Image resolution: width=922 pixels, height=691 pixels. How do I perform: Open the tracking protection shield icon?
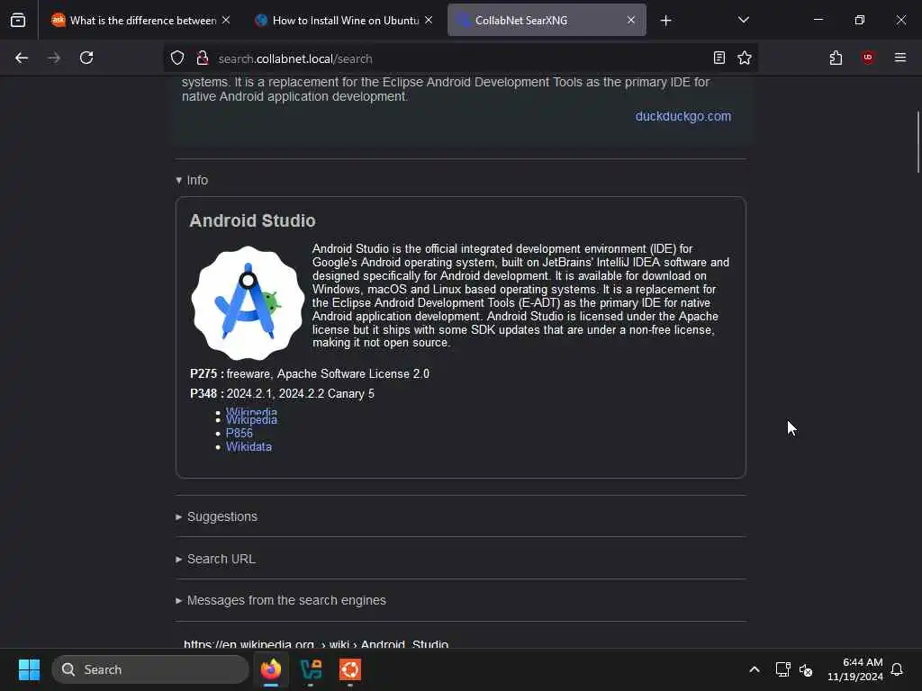[x=177, y=58]
